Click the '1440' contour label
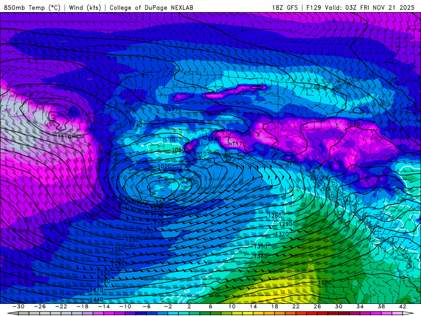Image resolution: width=421 pixels, height=316 pixels. [x=96, y=299]
